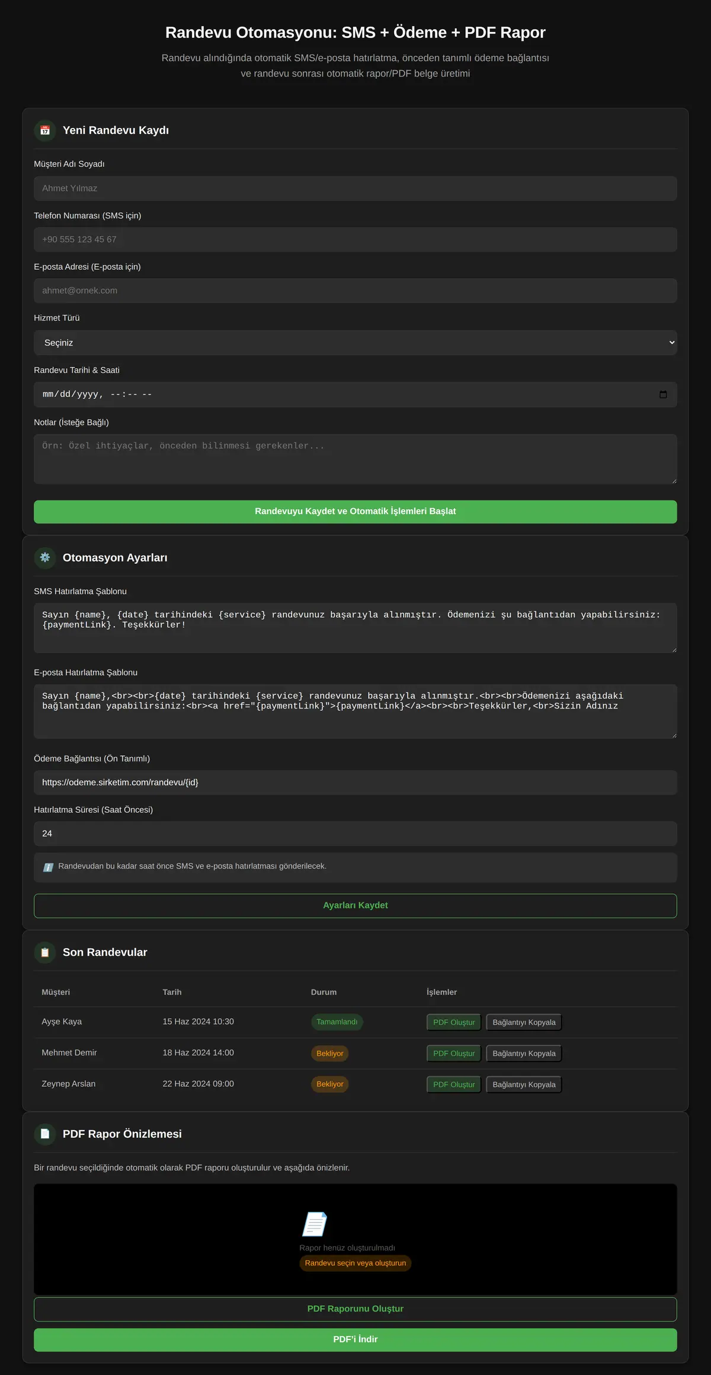Image resolution: width=711 pixels, height=1375 pixels.
Task: Click PDF Oluştur for Zeynep Arslan
Action: pyautogui.click(x=454, y=1084)
